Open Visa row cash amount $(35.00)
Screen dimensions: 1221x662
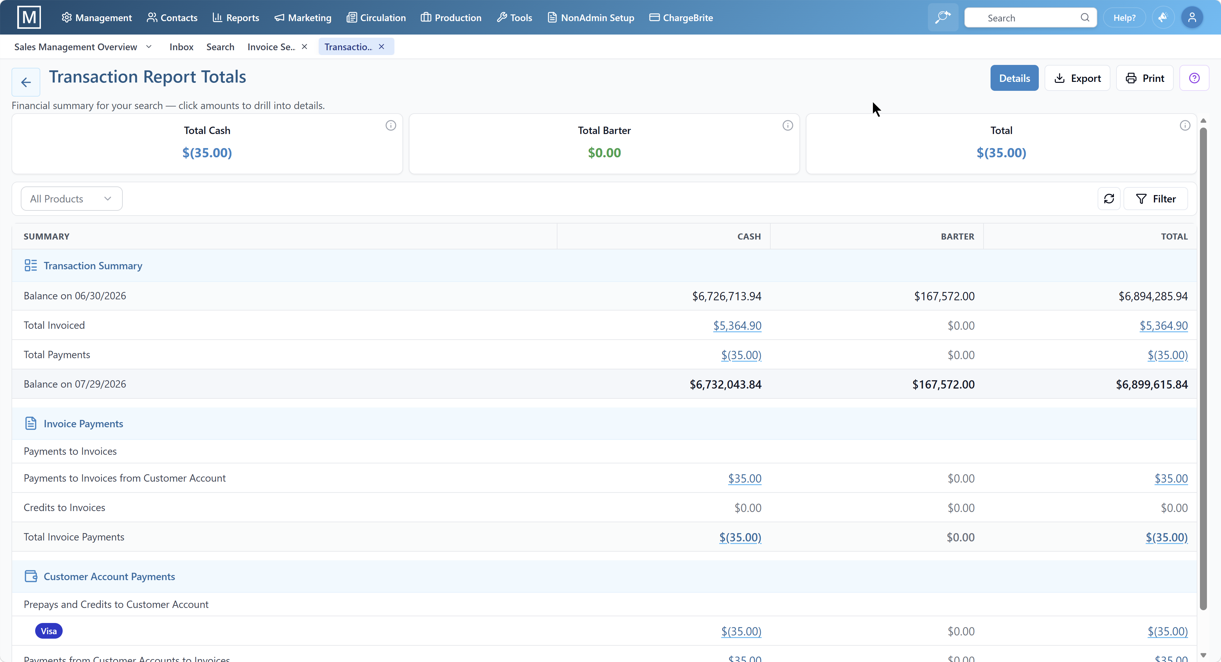pos(741,631)
